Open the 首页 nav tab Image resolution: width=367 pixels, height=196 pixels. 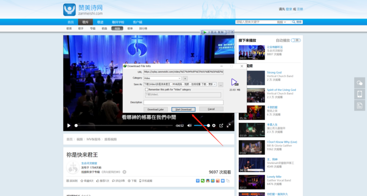click(71, 22)
